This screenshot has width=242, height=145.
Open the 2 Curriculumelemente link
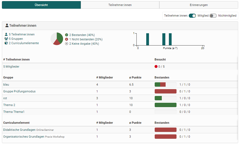click(24, 43)
